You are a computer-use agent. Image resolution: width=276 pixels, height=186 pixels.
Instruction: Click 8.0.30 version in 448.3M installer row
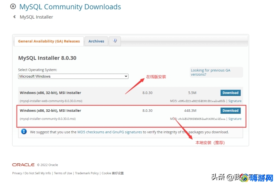pyautogui.click(x=148, y=111)
